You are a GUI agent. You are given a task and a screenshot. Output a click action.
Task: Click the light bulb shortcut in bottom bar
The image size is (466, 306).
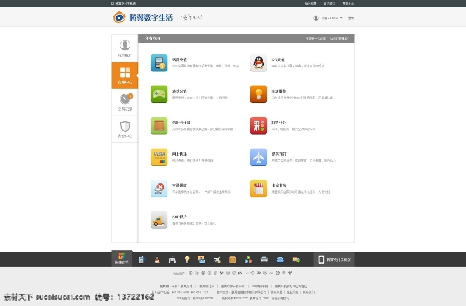click(187, 260)
